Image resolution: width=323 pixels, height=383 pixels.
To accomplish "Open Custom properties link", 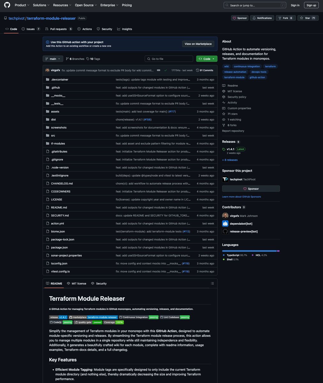I will (239, 108).
